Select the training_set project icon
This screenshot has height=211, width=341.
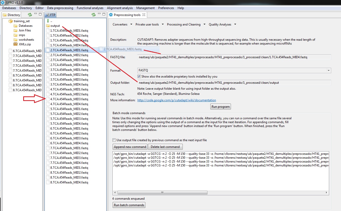click(x=11, y=21)
